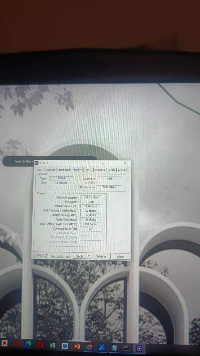
Task: Close CPU-Z with the X button
Action: 125,163
